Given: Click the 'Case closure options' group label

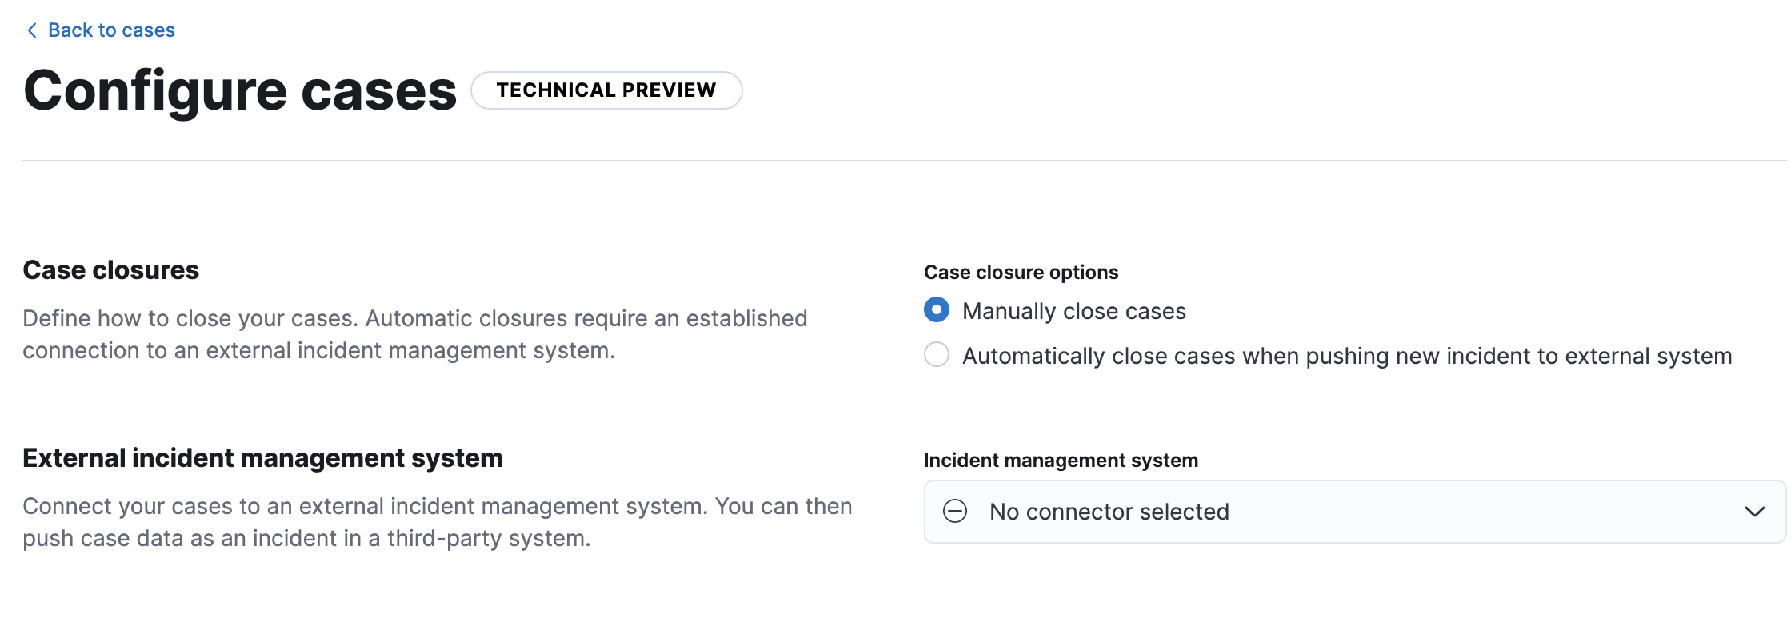Looking at the screenshot, I should [x=1021, y=273].
